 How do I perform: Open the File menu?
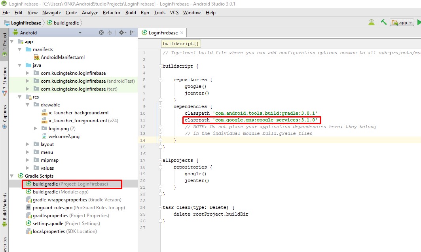[6, 13]
